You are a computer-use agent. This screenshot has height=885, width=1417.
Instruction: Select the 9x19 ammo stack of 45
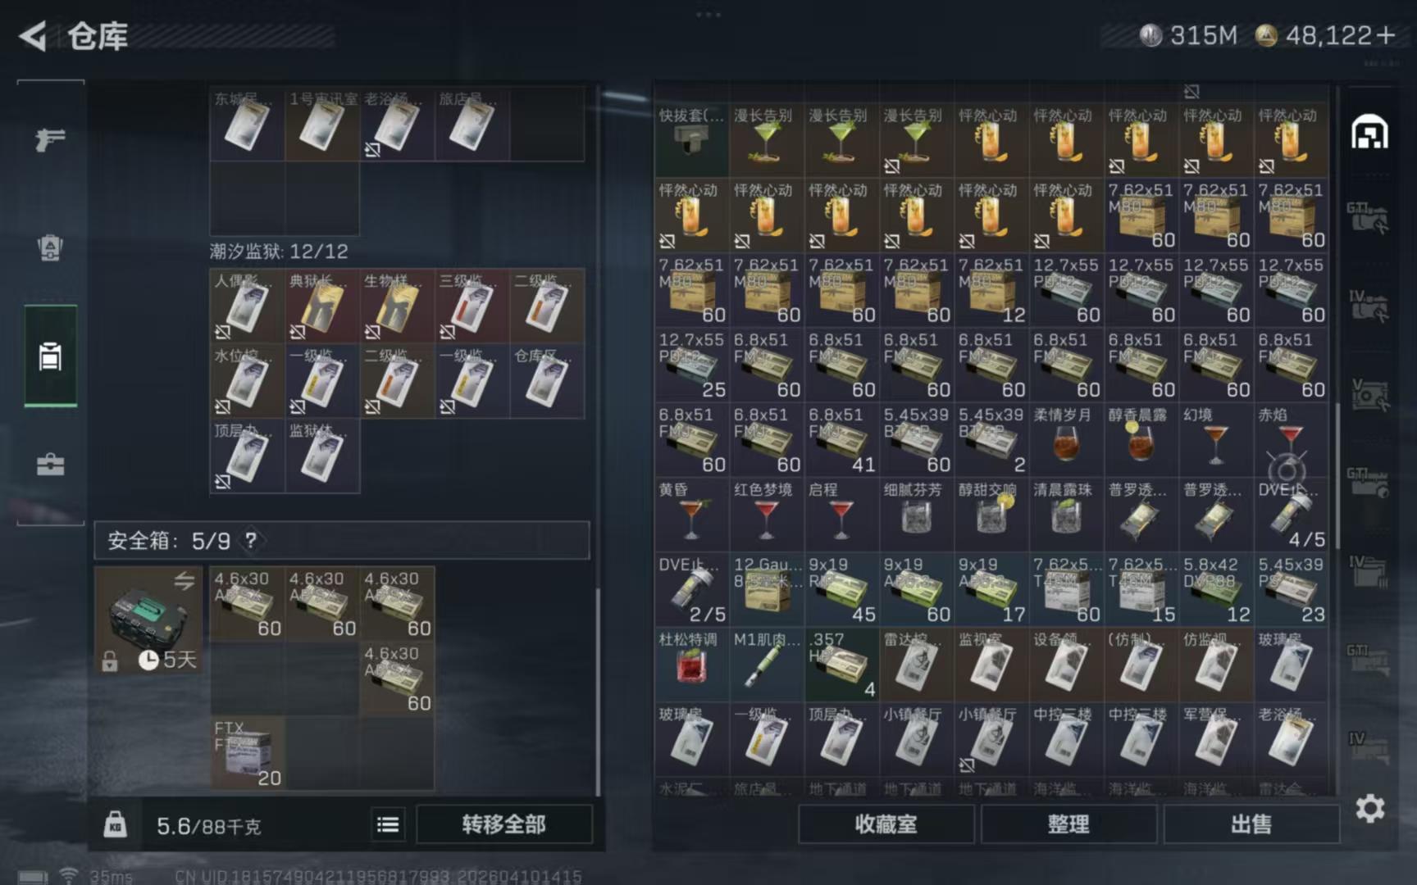pyautogui.click(x=841, y=590)
